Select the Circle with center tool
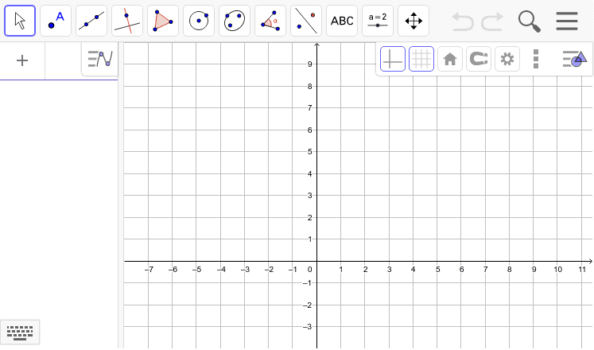This screenshot has height=350, width=594. (x=199, y=21)
